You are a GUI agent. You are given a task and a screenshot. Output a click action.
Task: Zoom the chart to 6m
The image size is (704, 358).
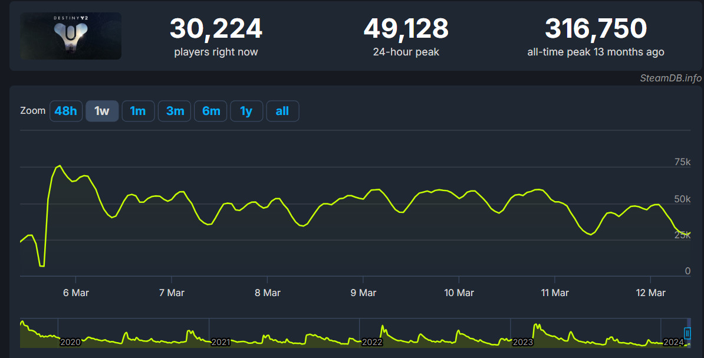(x=210, y=111)
